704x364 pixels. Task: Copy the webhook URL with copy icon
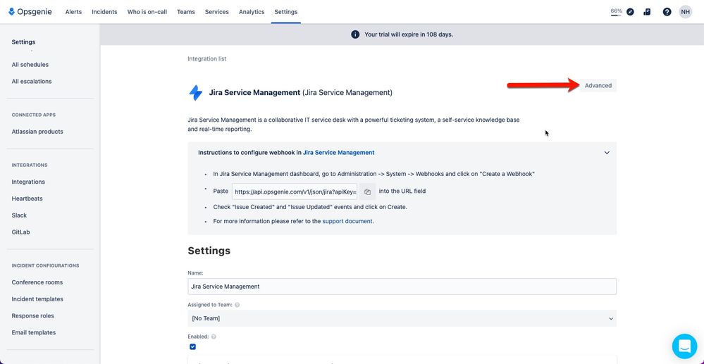[x=367, y=192]
